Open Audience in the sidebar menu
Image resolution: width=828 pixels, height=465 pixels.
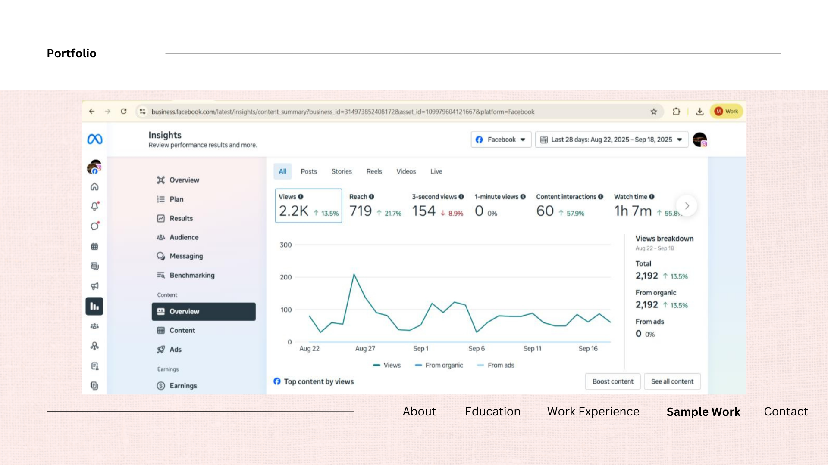(184, 237)
